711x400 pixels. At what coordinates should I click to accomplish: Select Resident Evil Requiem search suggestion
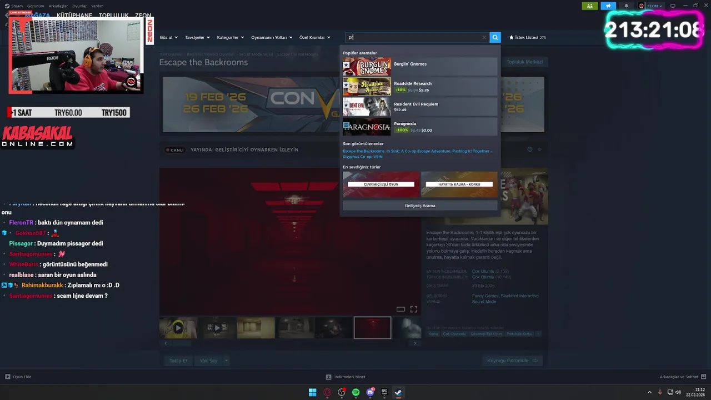click(420, 107)
